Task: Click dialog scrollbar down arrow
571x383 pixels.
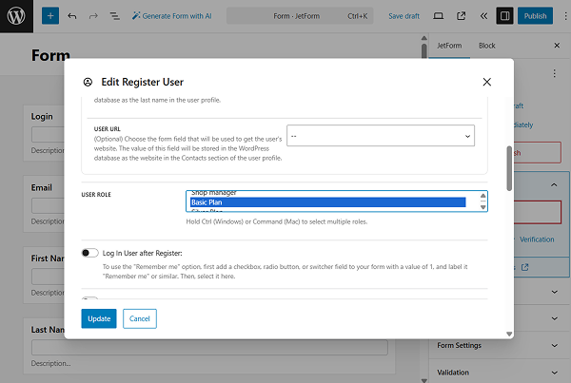Action: click(509, 334)
